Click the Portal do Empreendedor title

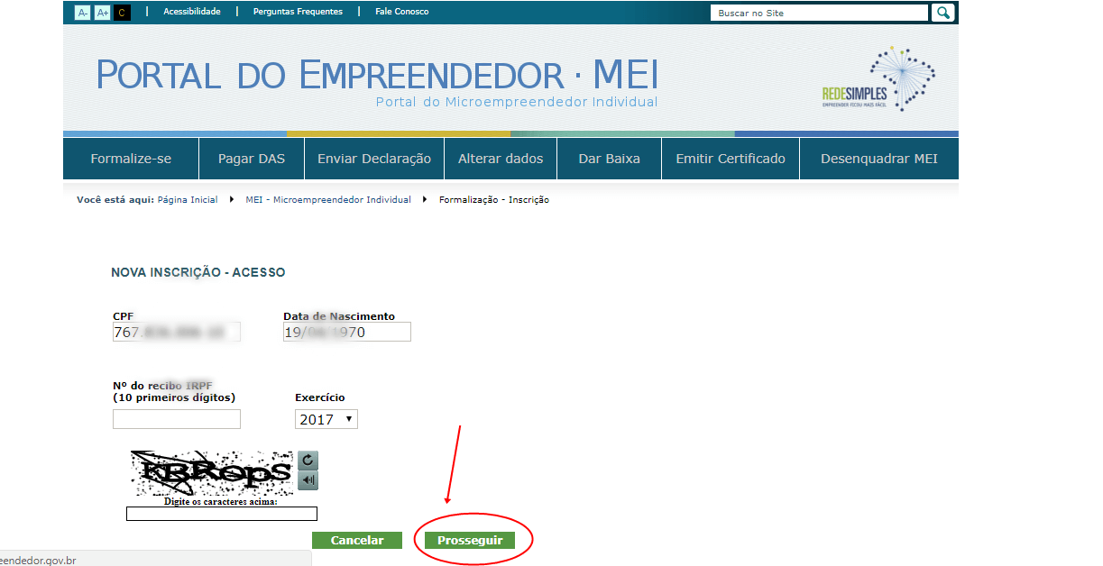point(377,75)
